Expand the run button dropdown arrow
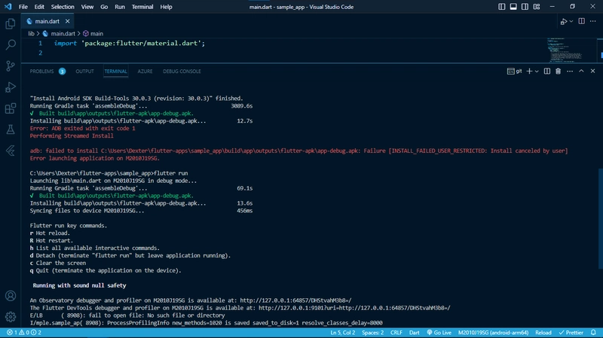Image resolution: width=603 pixels, height=338 pixels. [571, 22]
